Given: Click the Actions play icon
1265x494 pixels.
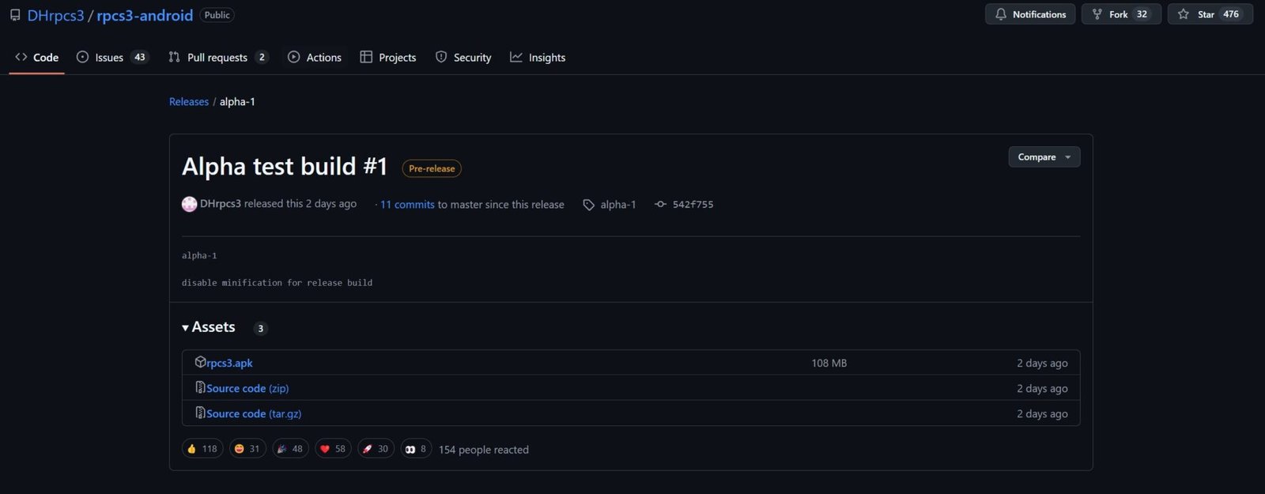Looking at the screenshot, I should click(x=293, y=57).
